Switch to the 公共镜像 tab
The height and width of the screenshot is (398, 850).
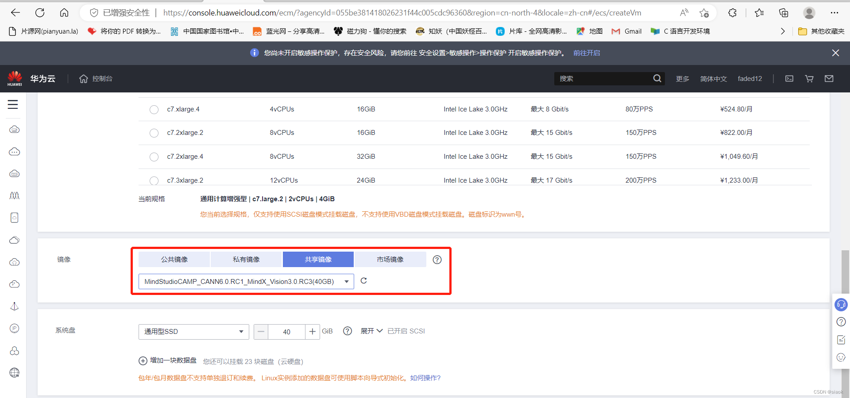174,259
